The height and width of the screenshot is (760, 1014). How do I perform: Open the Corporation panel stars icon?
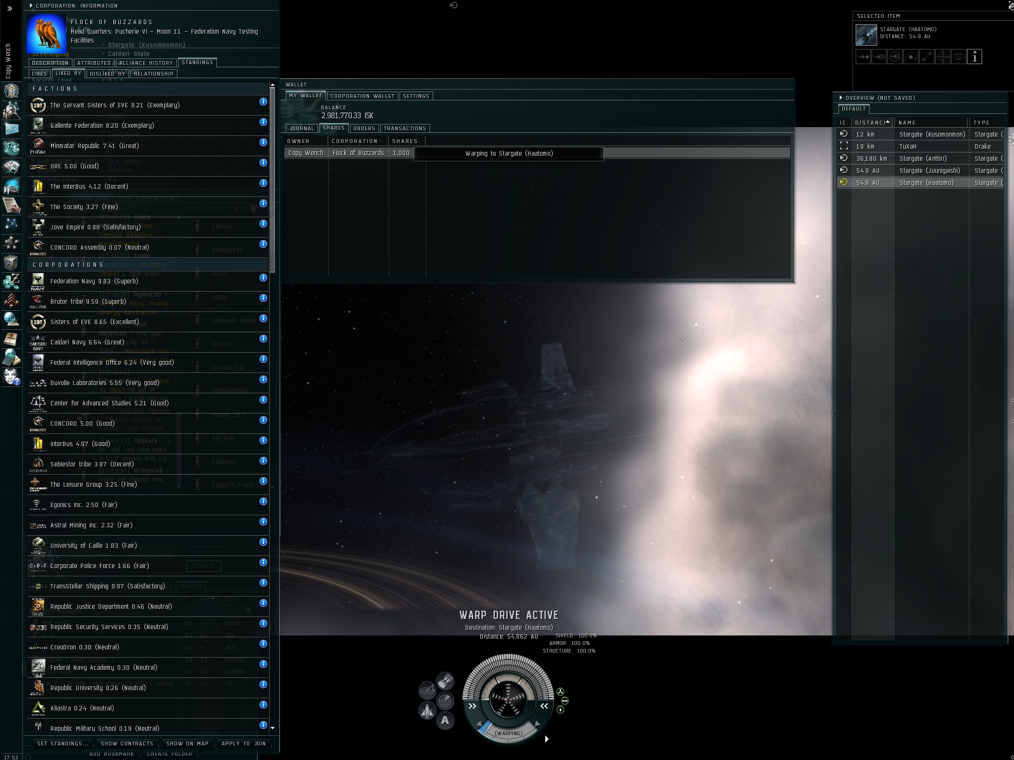pyautogui.click(x=11, y=243)
